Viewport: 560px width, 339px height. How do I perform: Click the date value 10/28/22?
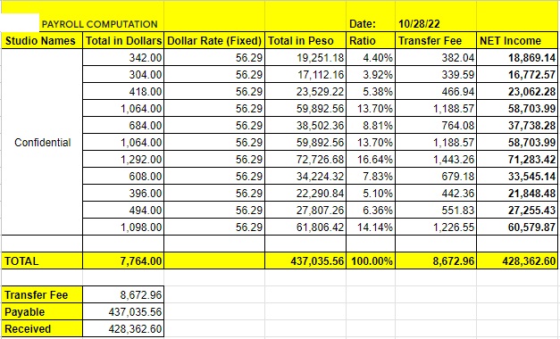point(436,24)
